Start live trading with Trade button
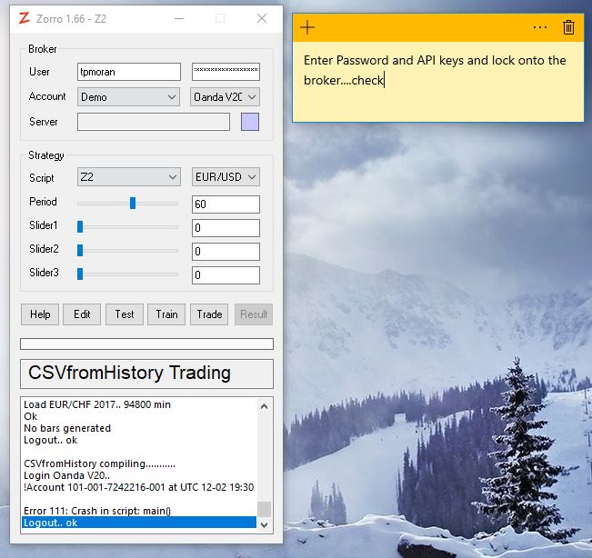The height and width of the screenshot is (558, 592). click(209, 314)
